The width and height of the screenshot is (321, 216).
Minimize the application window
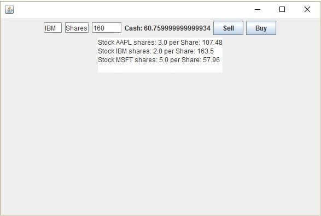coord(258,9)
